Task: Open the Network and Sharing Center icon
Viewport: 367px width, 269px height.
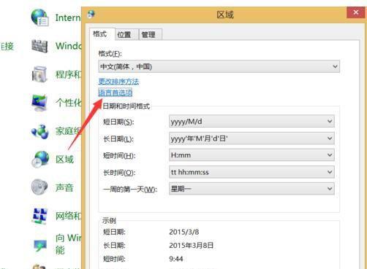Action: [39, 216]
